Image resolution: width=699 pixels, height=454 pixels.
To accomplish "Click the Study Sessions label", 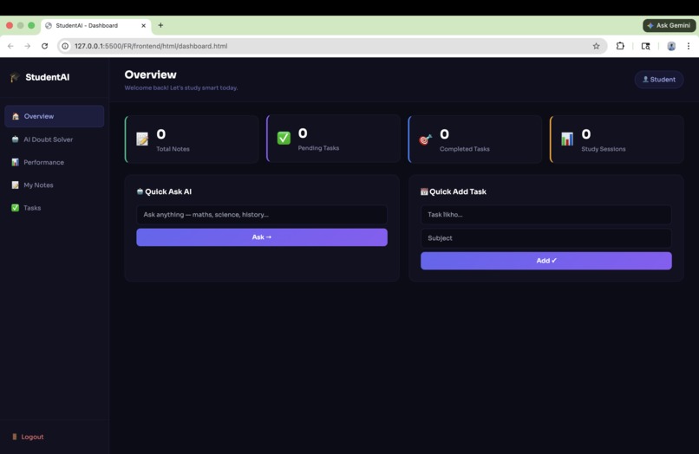I will [603, 149].
